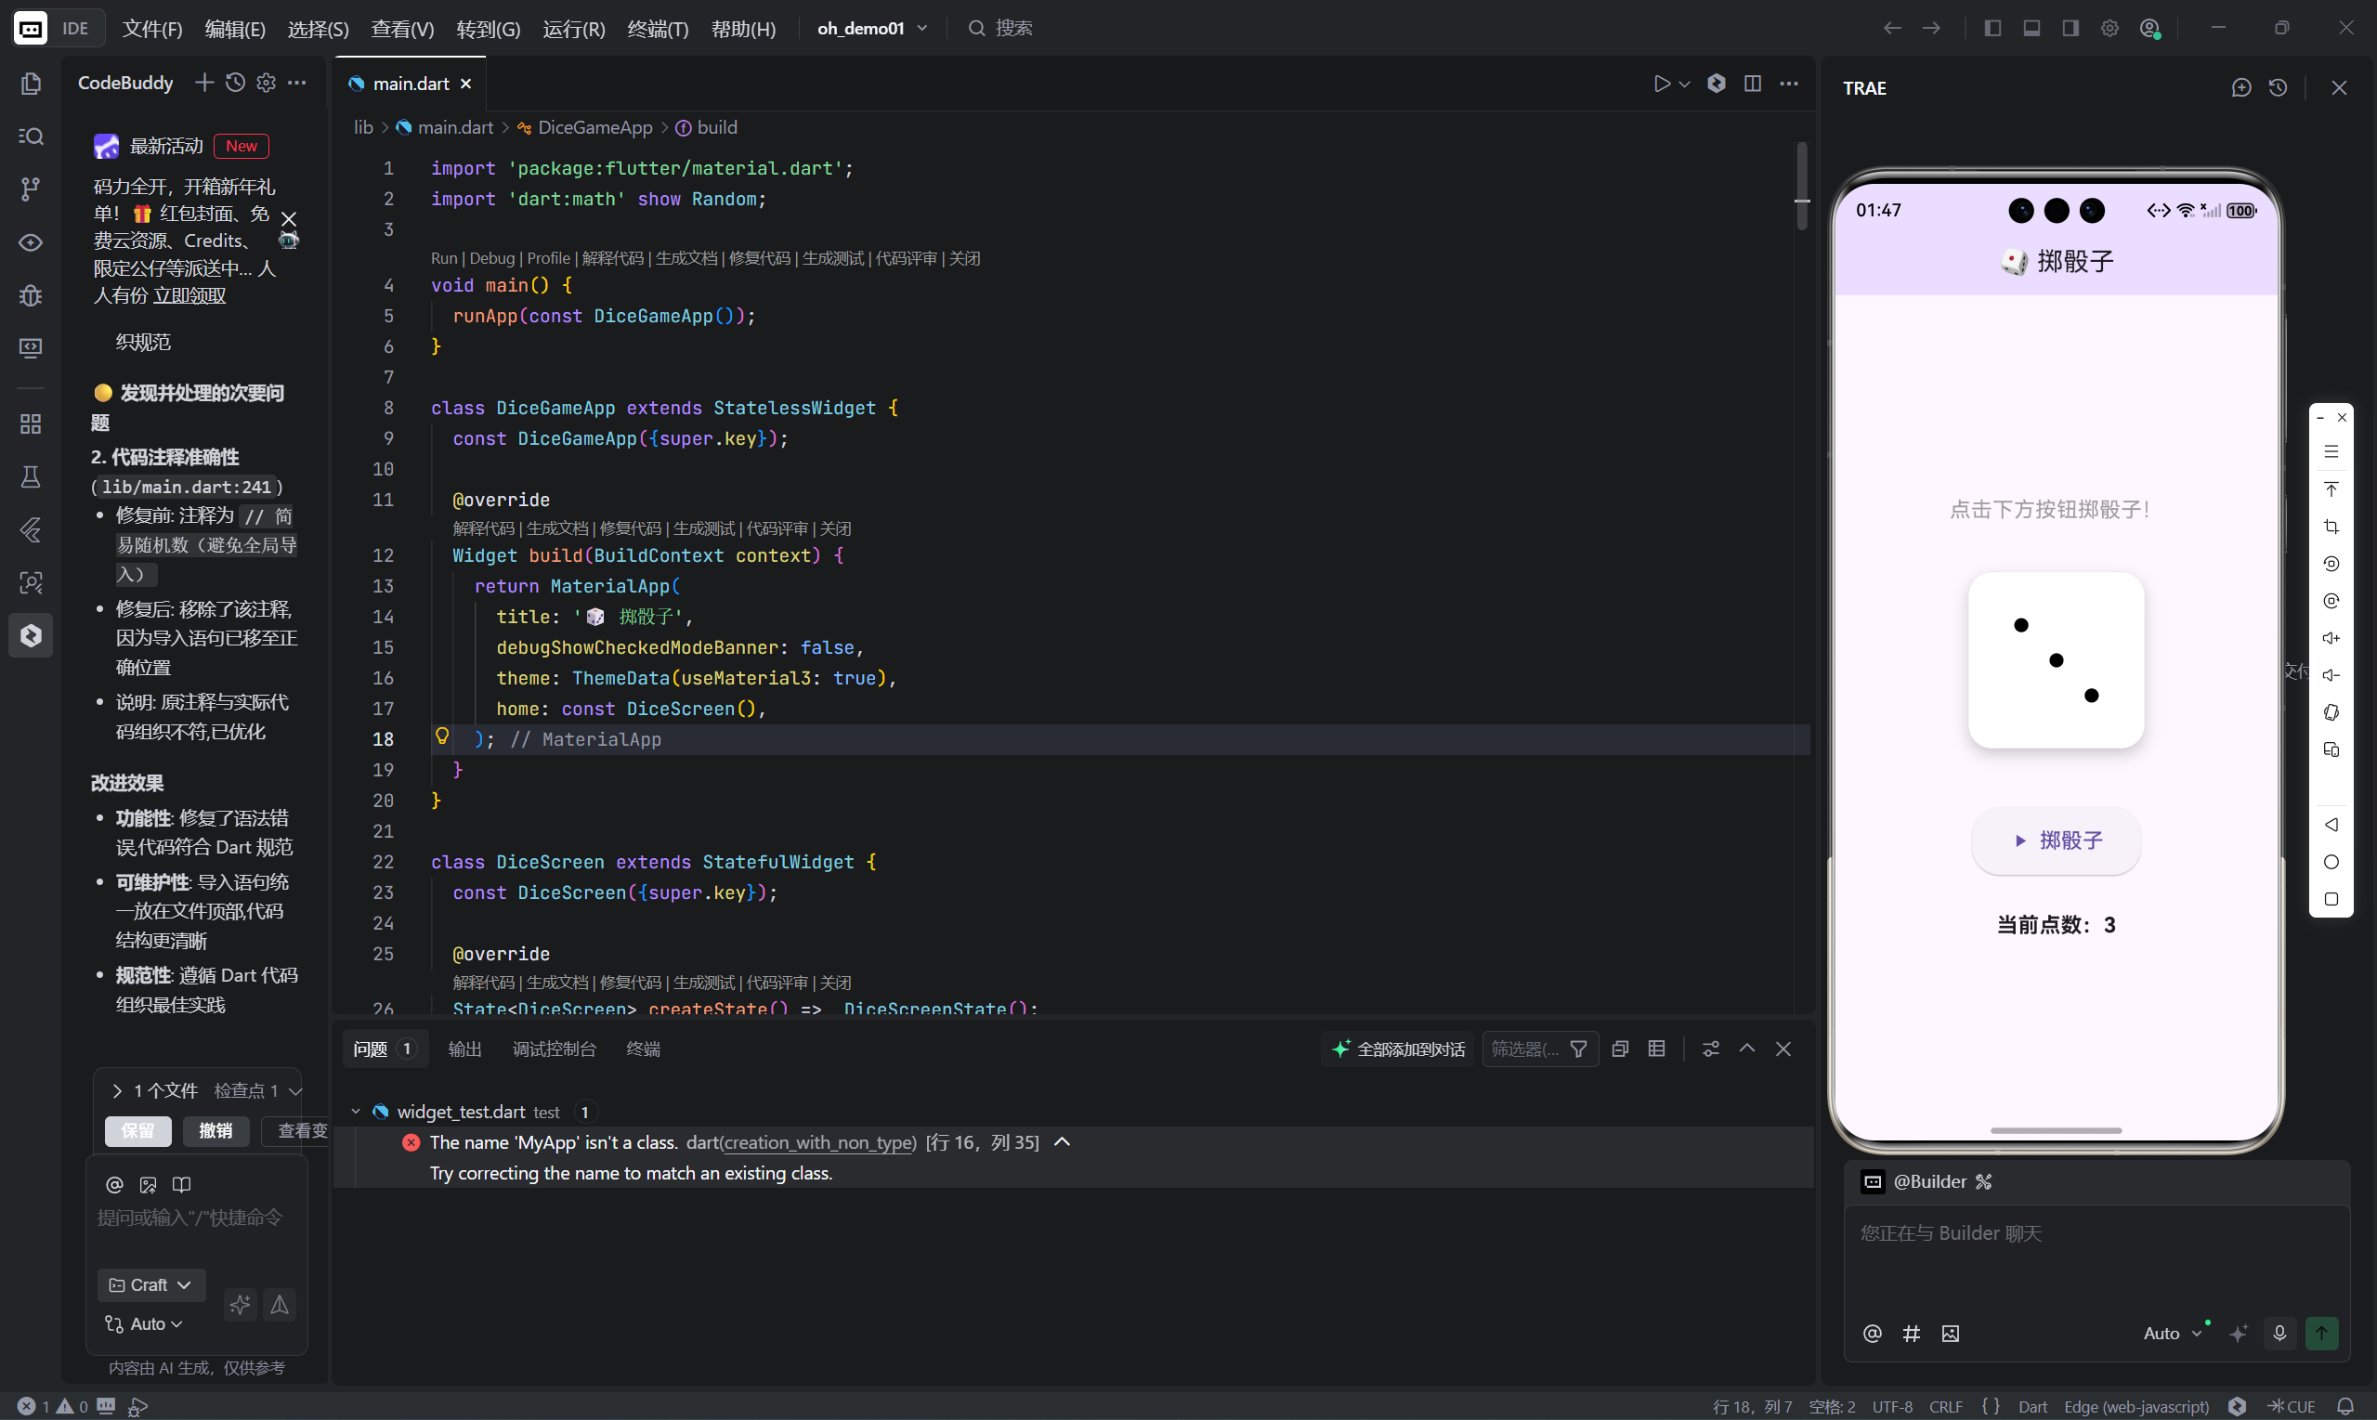Open the Explorer files icon in sidebar
The height and width of the screenshot is (1420, 2377).
point(31,85)
